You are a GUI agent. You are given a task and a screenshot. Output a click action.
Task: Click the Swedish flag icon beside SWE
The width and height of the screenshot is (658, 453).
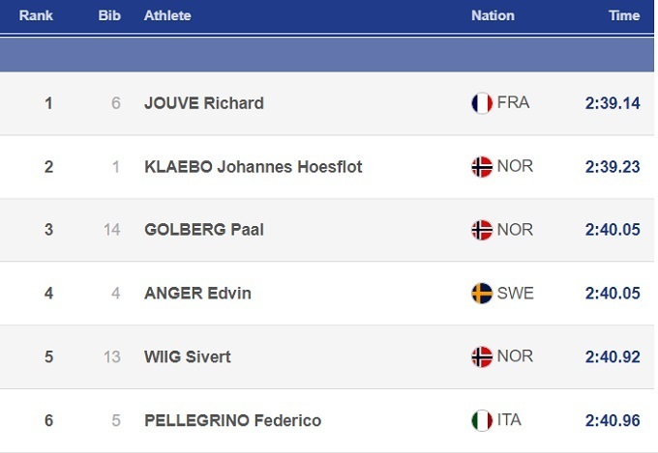coord(481,293)
